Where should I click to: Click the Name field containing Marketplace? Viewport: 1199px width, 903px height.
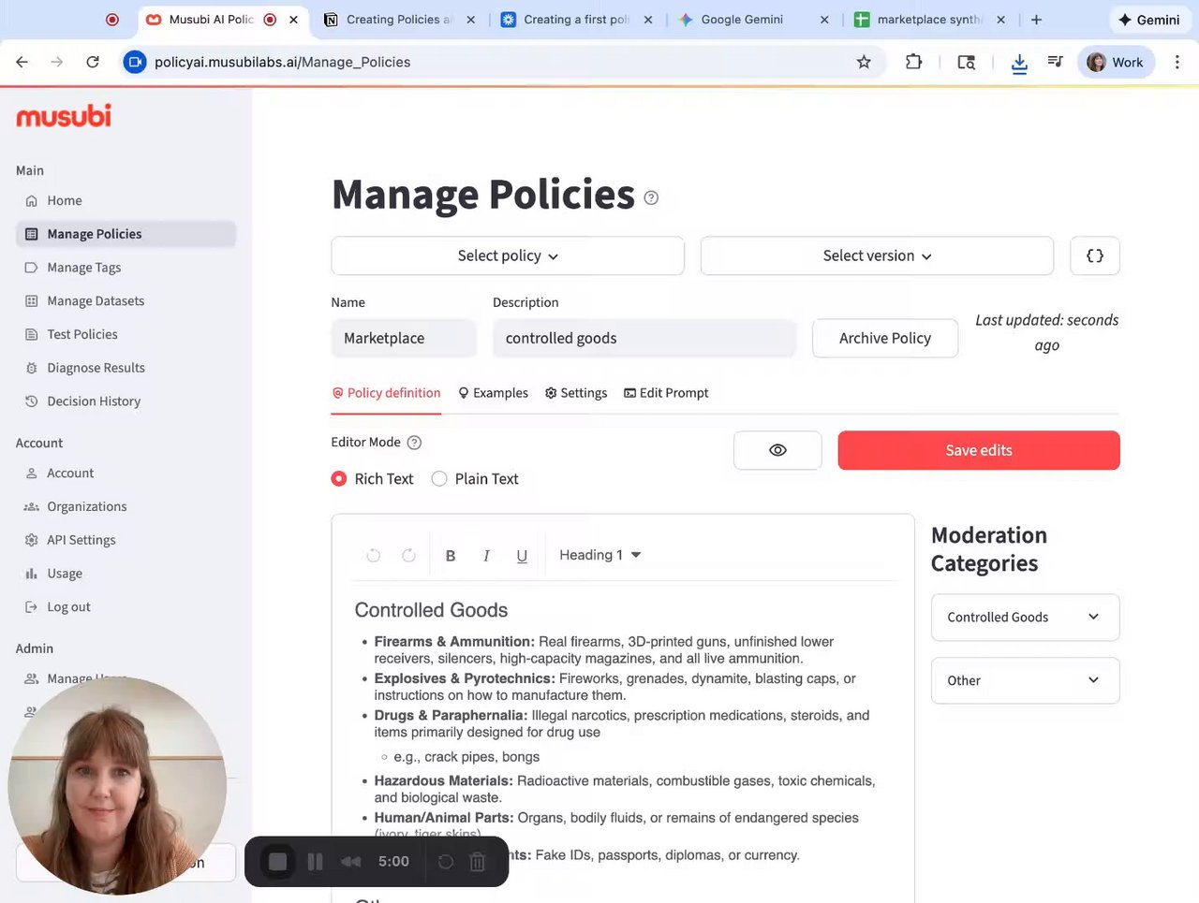[404, 338]
